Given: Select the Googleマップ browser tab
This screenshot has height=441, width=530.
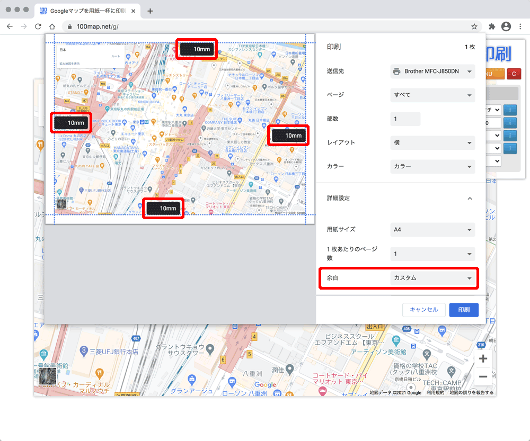Looking at the screenshot, I should (x=87, y=11).
